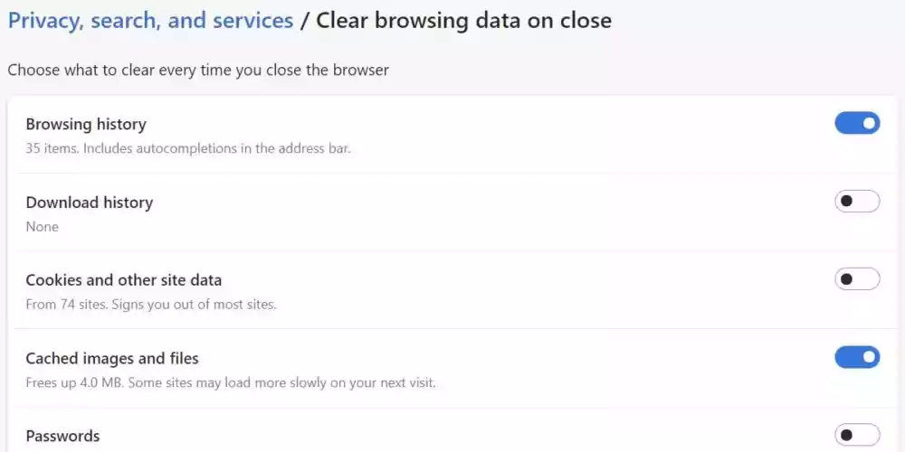Turn off the Browsing history toggle
This screenshot has width=905, height=452.
click(856, 123)
